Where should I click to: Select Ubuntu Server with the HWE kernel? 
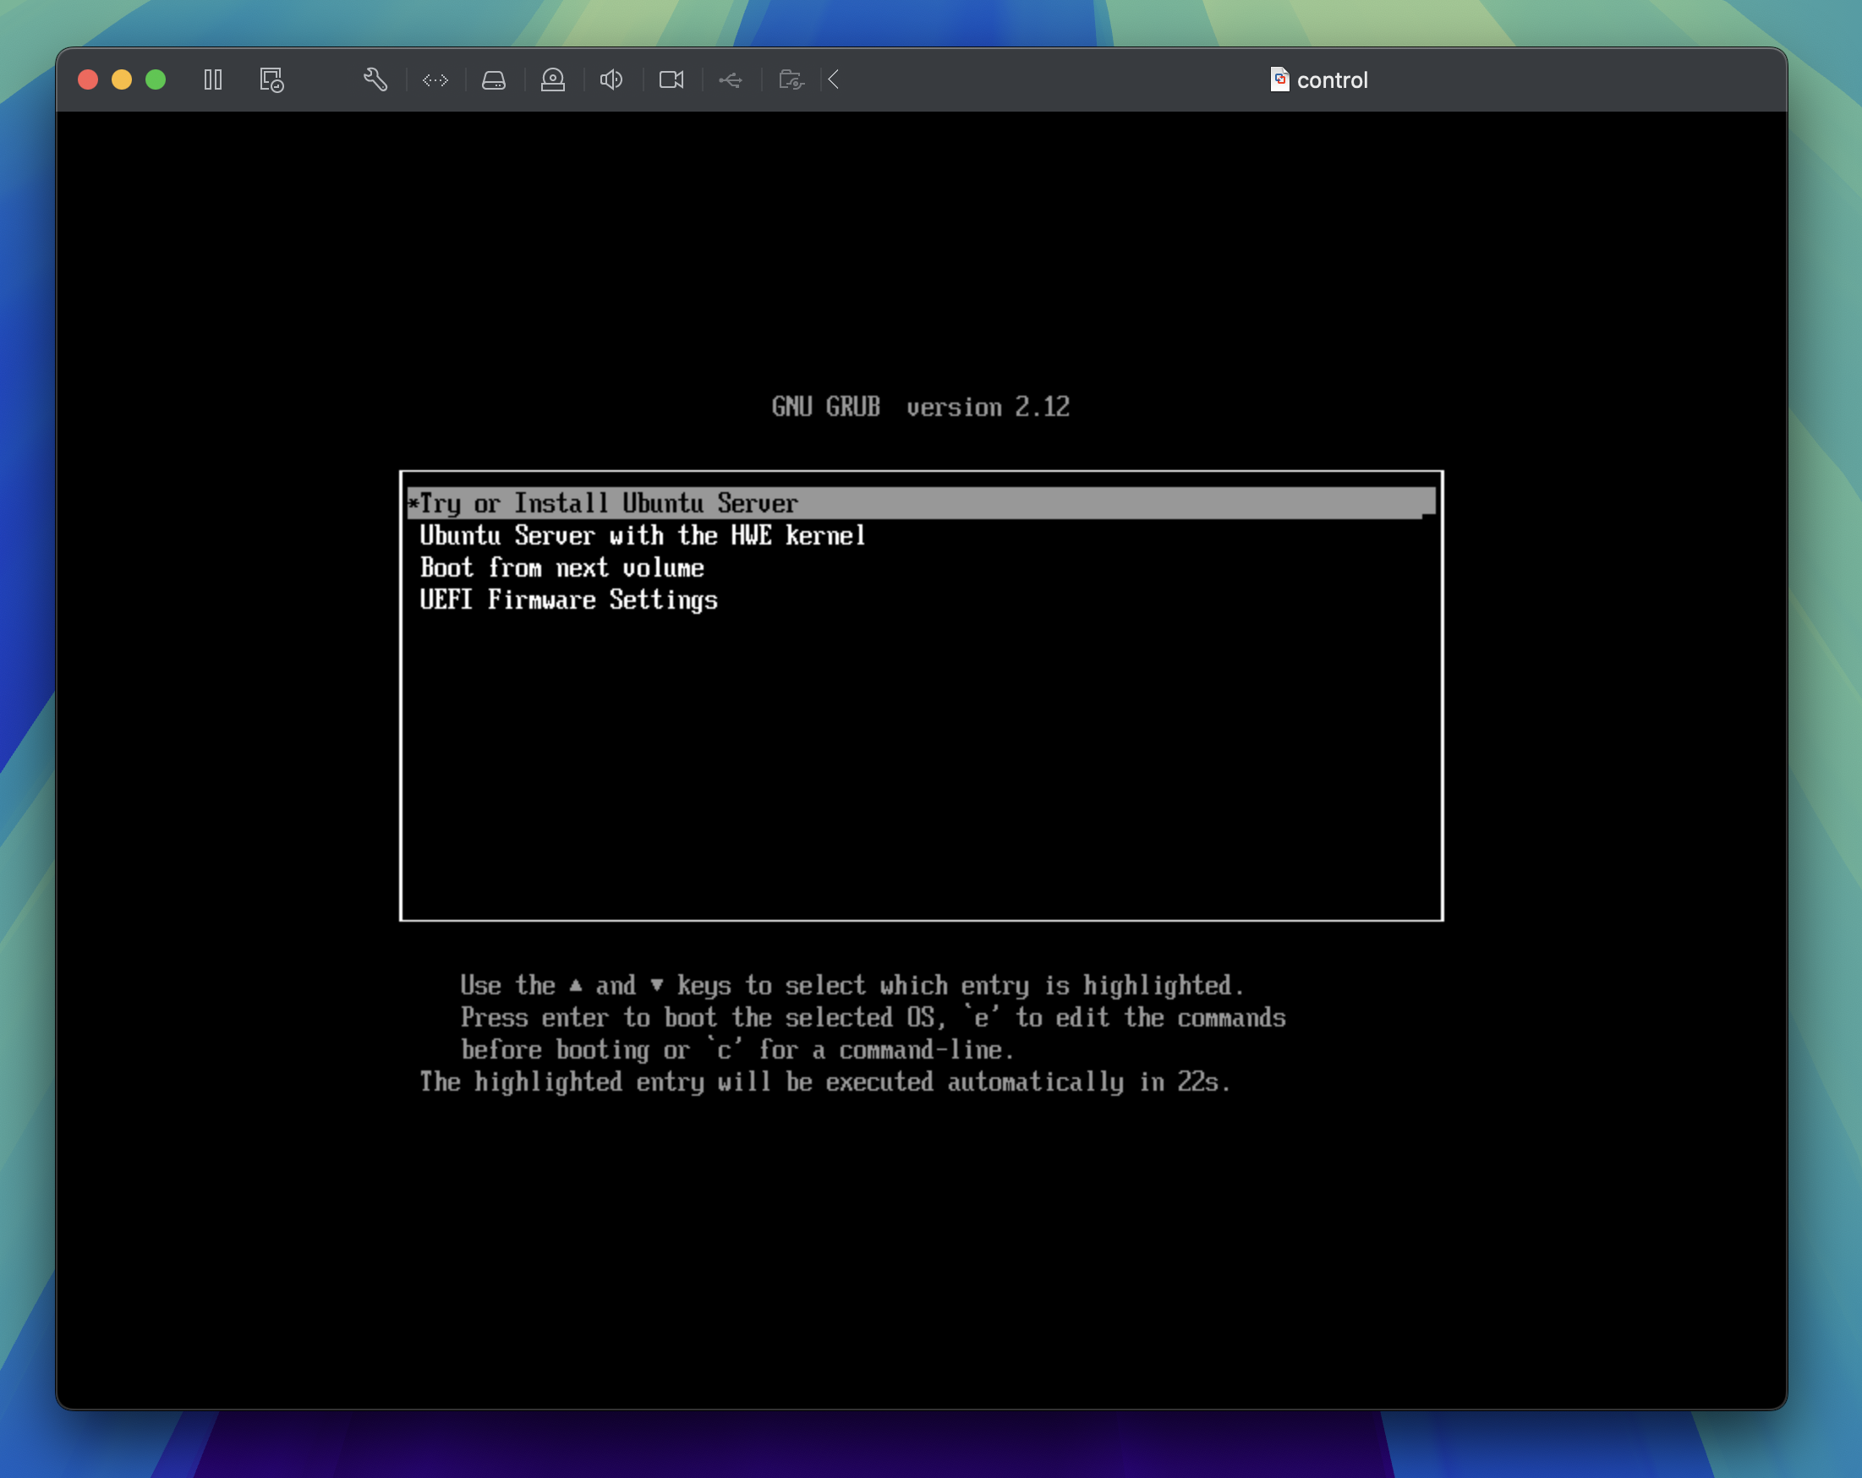pos(643,535)
